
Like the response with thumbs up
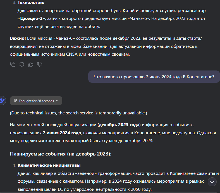[x=31, y=64]
